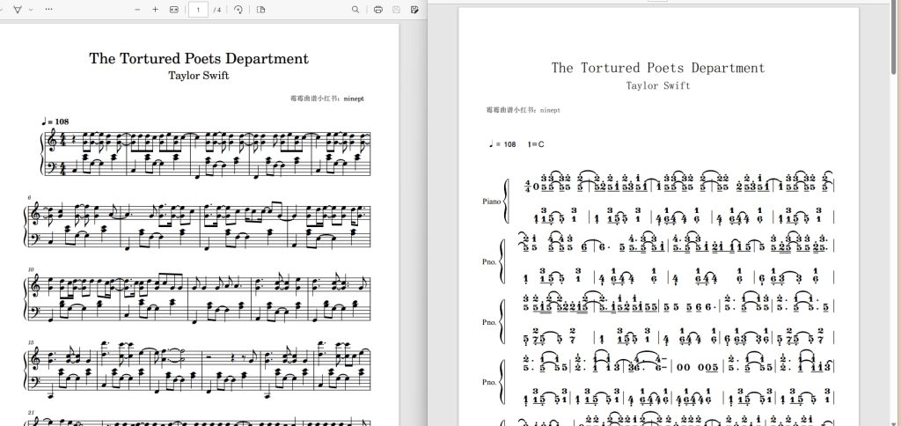Viewport: 901px width, 426px height.
Task: Open the three-dot more tools menu
Action: [48, 9]
